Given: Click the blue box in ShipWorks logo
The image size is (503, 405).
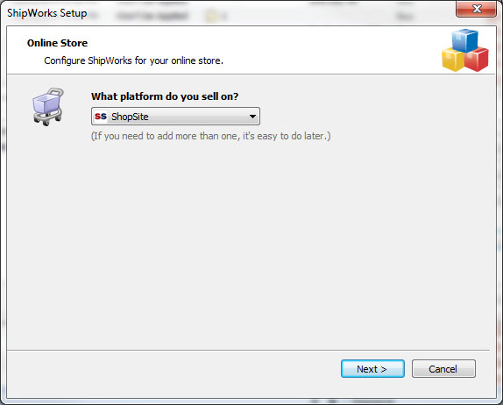Looking at the screenshot, I should tap(464, 40).
